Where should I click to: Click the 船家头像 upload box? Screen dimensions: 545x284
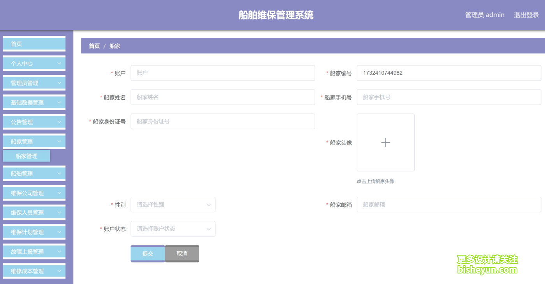[386, 143]
